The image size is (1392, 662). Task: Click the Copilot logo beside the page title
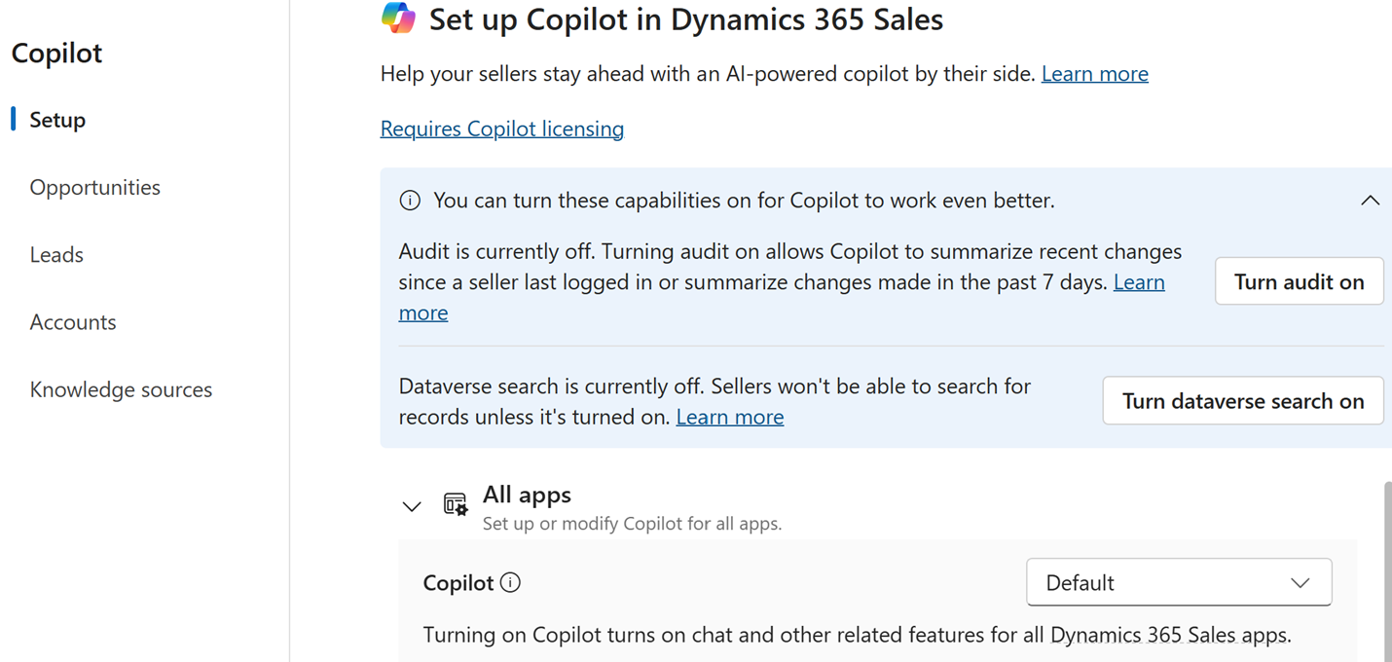pos(398,18)
